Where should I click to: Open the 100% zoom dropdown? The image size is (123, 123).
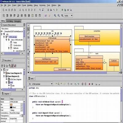pyautogui.click(x=72, y=16)
